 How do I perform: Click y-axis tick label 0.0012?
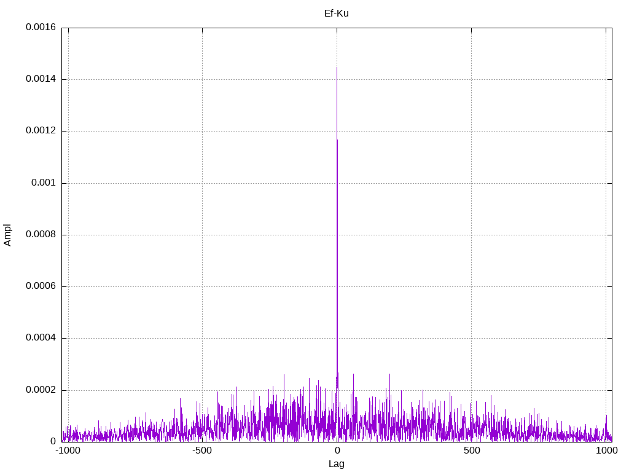pyautogui.click(x=41, y=130)
